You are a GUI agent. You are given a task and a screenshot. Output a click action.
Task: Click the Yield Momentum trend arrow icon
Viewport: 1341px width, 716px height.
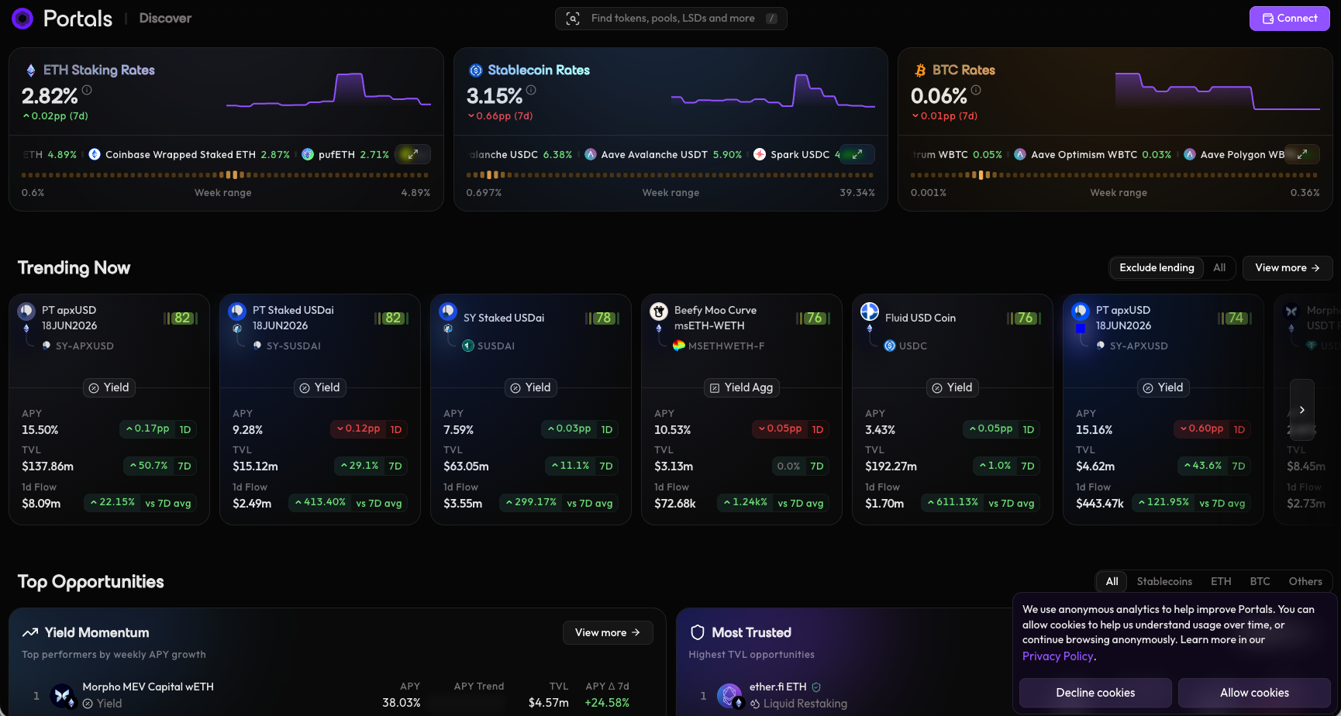[x=30, y=632]
